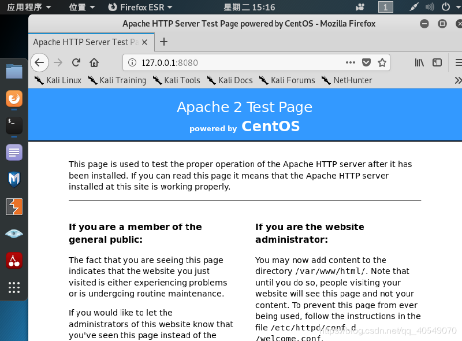
Task: Show site information for 127.0.0.1
Action: [x=132, y=62]
